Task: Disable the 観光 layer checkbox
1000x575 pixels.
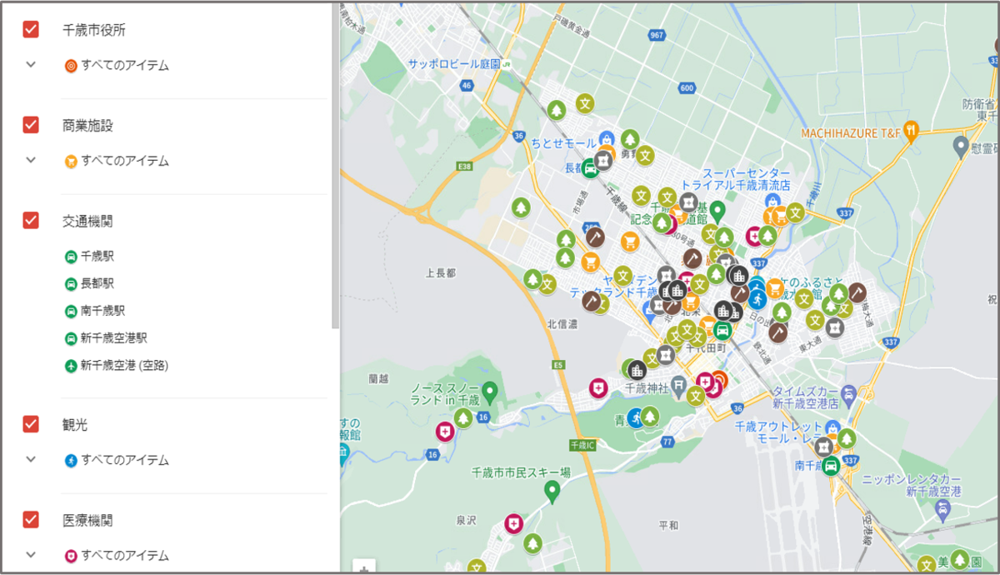Action: [31, 424]
